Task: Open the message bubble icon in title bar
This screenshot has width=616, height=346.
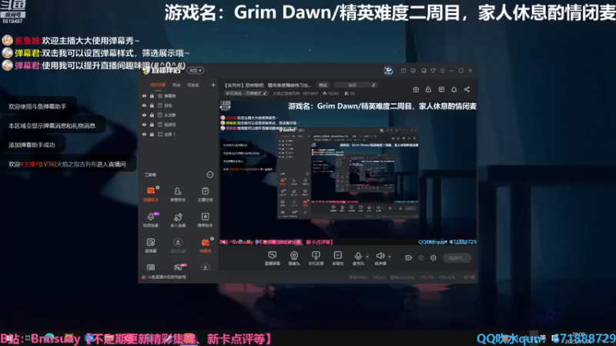Action: [413, 71]
